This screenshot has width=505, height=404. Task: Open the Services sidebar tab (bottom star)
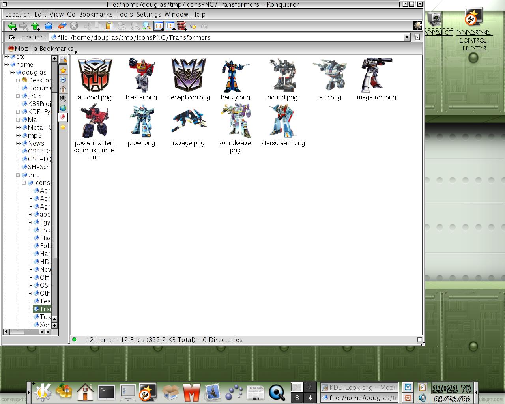[63, 127]
